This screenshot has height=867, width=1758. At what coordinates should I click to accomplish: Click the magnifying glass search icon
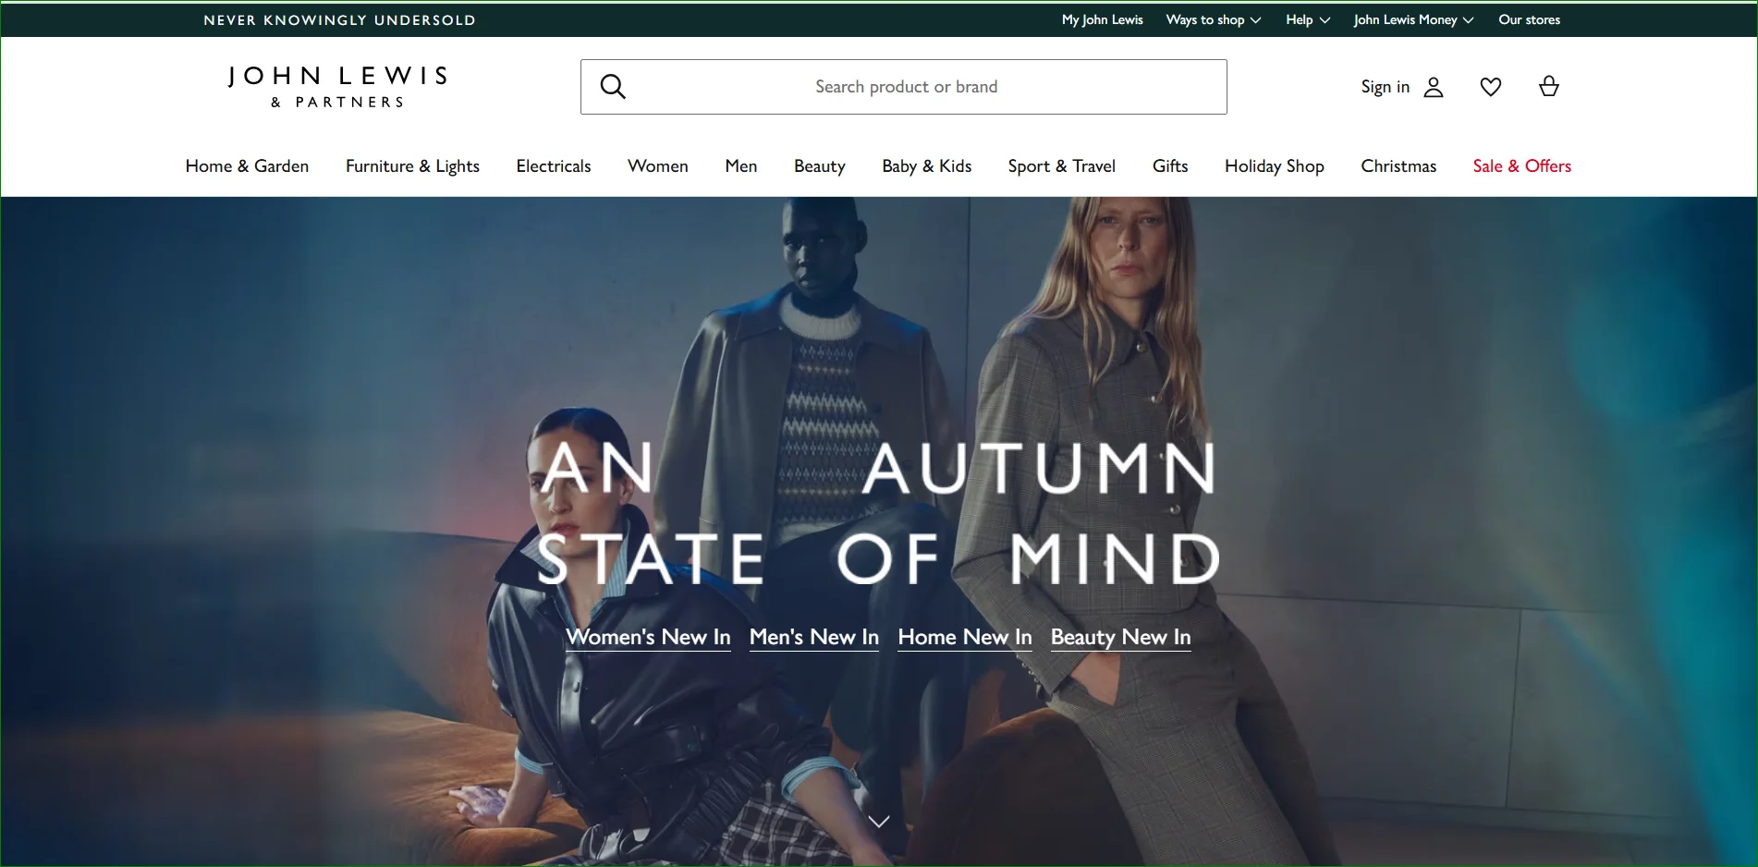click(613, 87)
